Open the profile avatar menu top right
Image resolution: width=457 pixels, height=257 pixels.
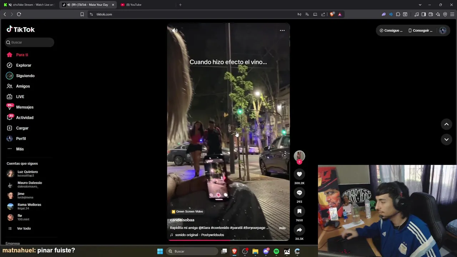tap(443, 30)
